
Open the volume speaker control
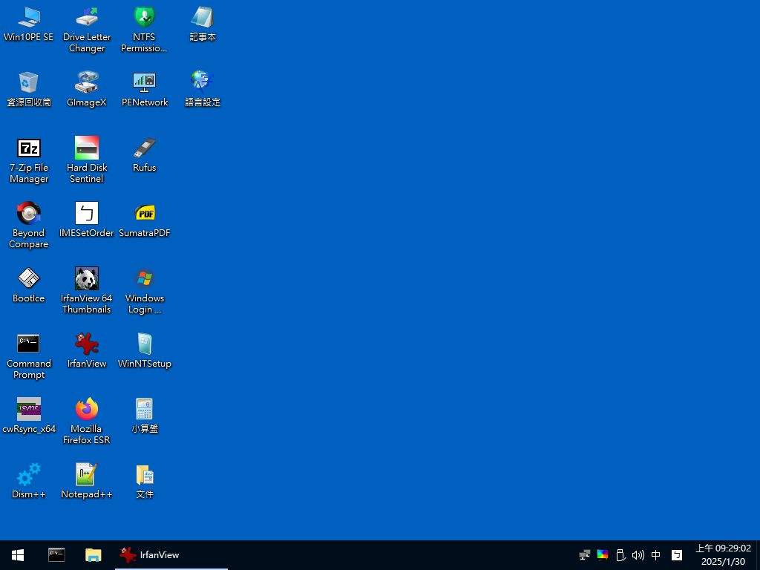coord(638,555)
